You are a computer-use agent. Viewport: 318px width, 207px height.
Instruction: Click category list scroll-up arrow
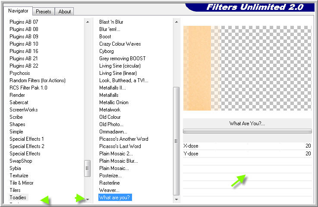(x=88, y=22)
